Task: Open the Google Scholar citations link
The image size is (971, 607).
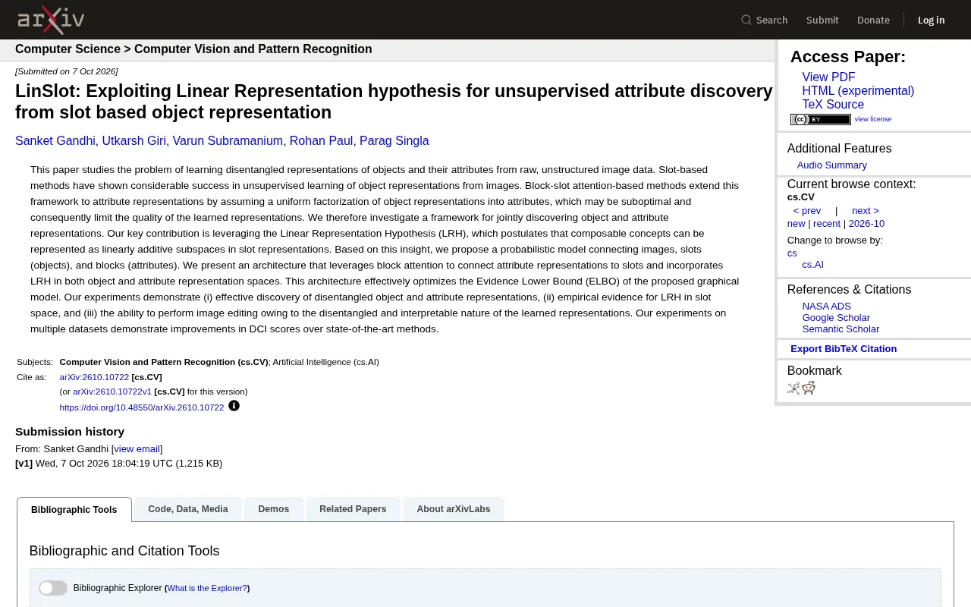Action: click(836, 318)
